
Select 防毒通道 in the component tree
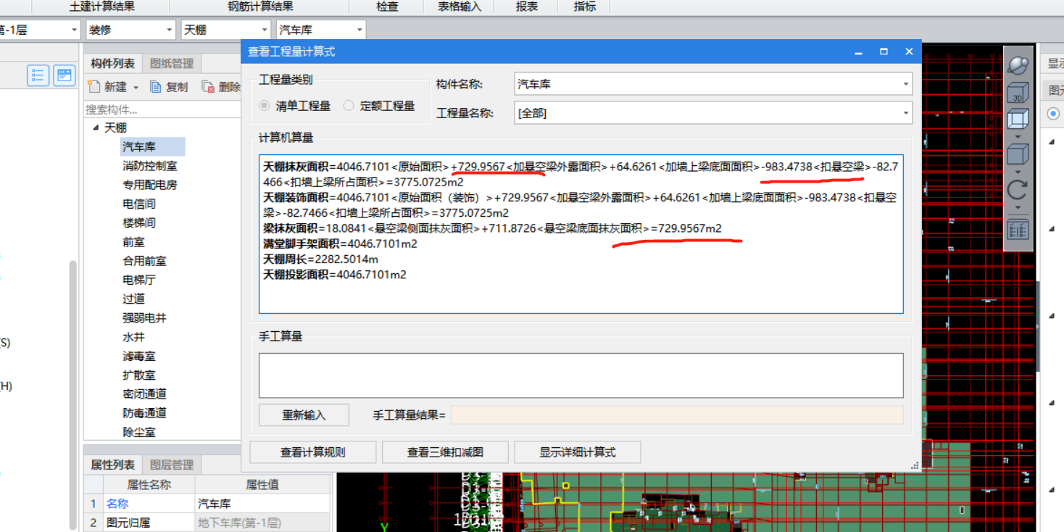[x=145, y=412]
